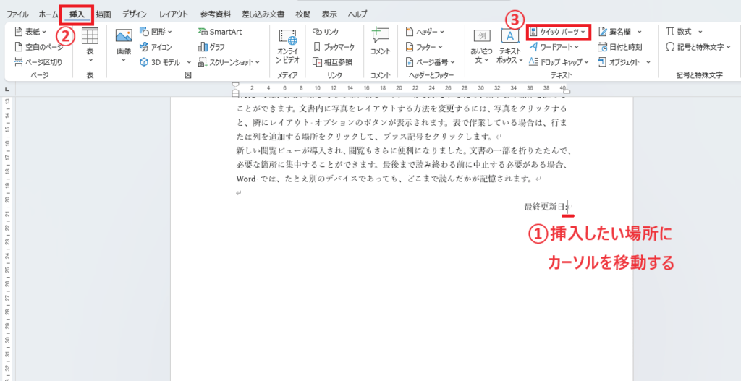The height and width of the screenshot is (381, 741).
Task: Open the レイアウト ribbon tab
Action: click(173, 14)
